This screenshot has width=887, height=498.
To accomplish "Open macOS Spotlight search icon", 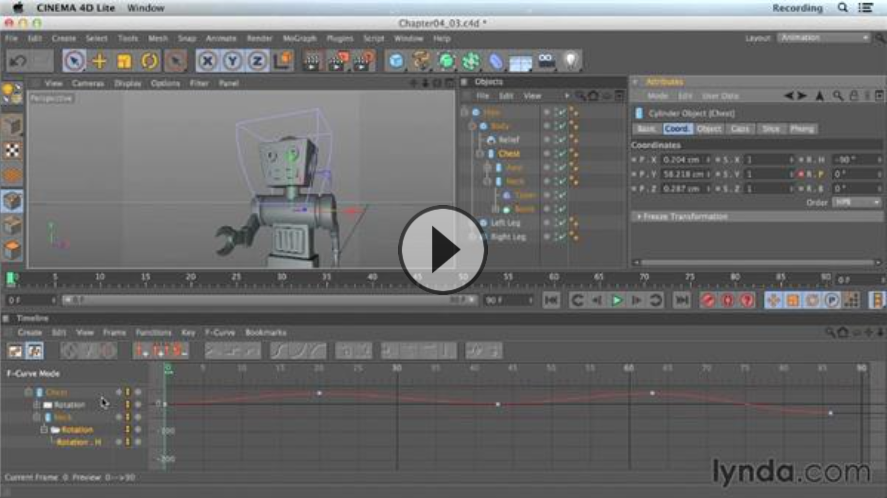I will click(842, 8).
